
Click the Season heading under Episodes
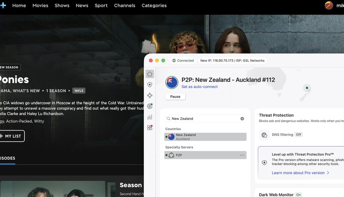(x=130, y=185)
